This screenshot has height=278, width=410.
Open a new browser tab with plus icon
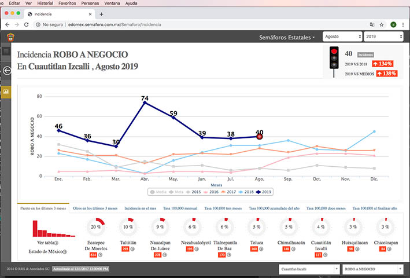pos(102,14)
